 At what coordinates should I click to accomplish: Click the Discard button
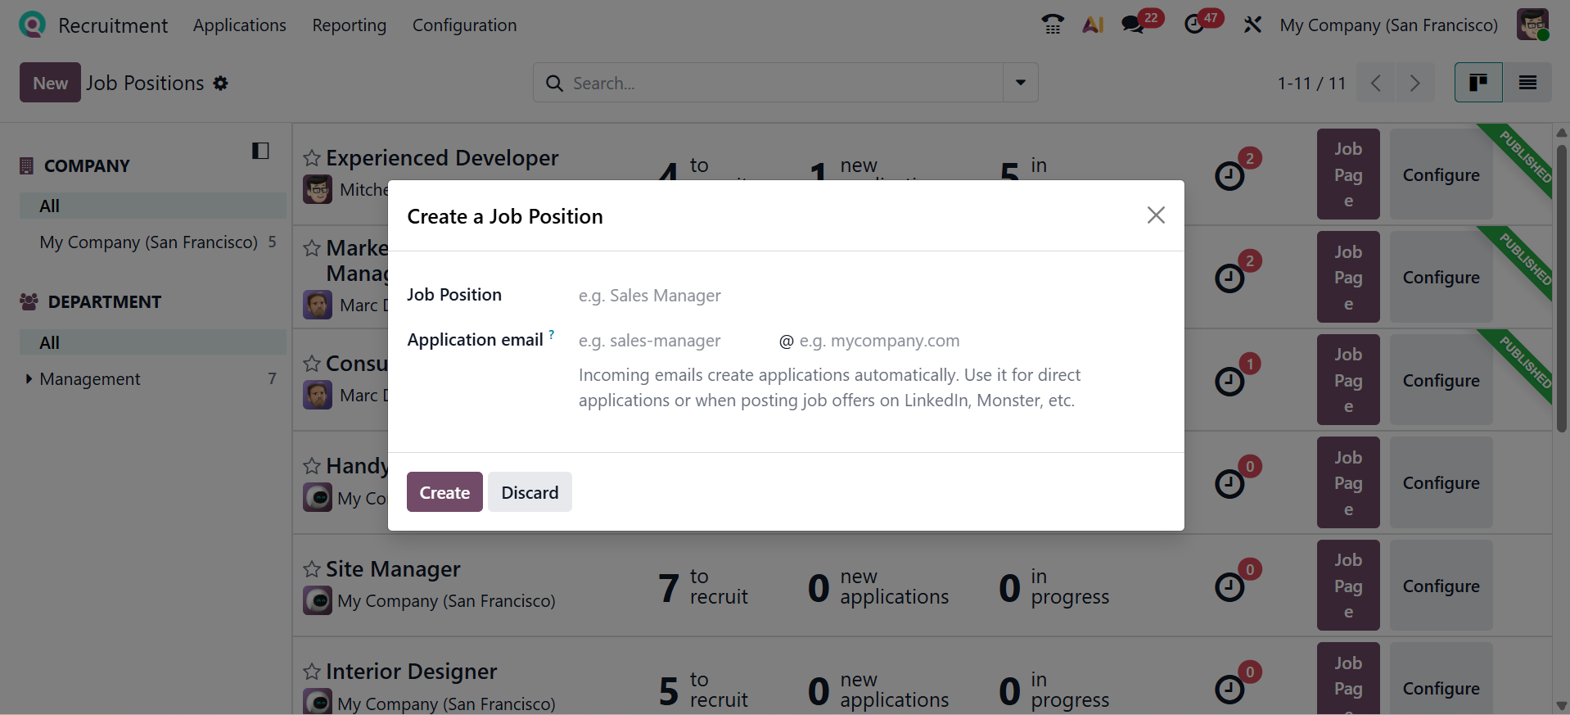(x=530, y=492)
